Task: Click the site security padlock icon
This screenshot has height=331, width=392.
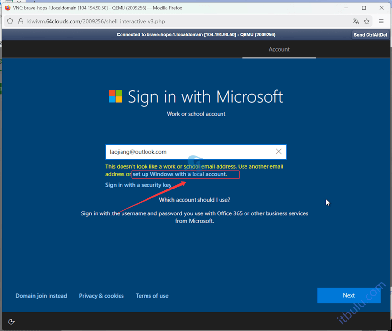Action: coord(21,21)
